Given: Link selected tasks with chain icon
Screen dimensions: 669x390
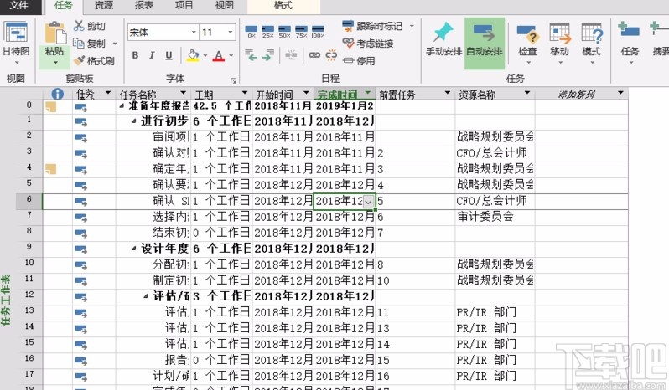Looking at the screenshot, I should 314,55.
